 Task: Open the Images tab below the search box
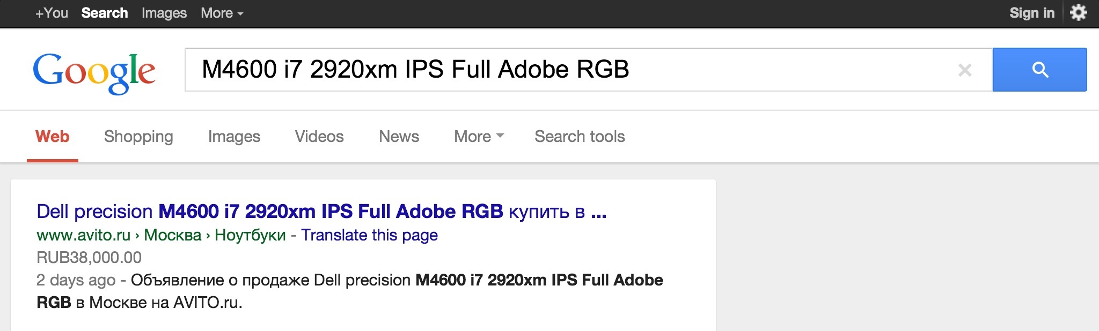click(234, 137)
